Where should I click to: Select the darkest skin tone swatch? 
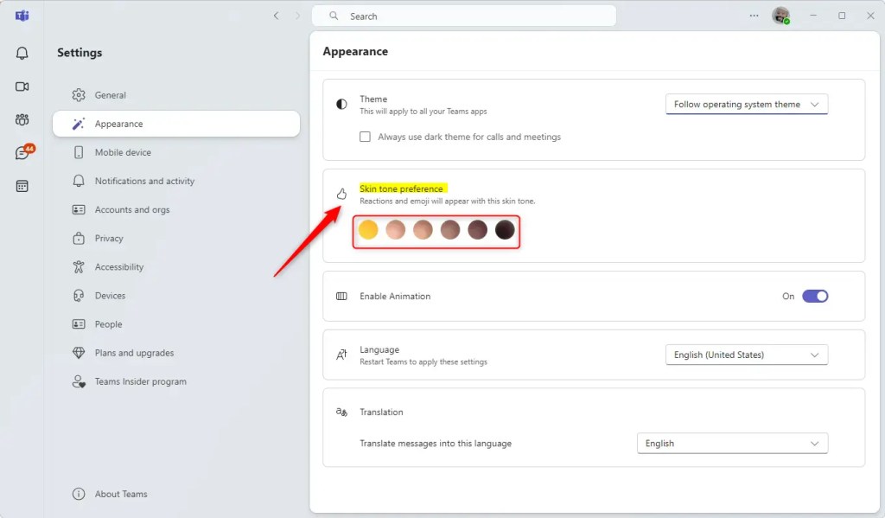click(x=505, y=230)
